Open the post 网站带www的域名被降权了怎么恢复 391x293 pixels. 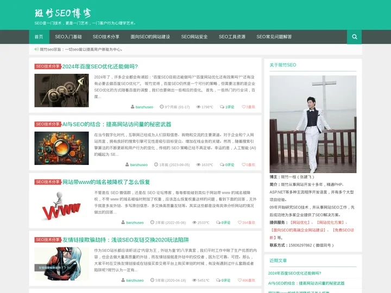click(x=106, y=182)
